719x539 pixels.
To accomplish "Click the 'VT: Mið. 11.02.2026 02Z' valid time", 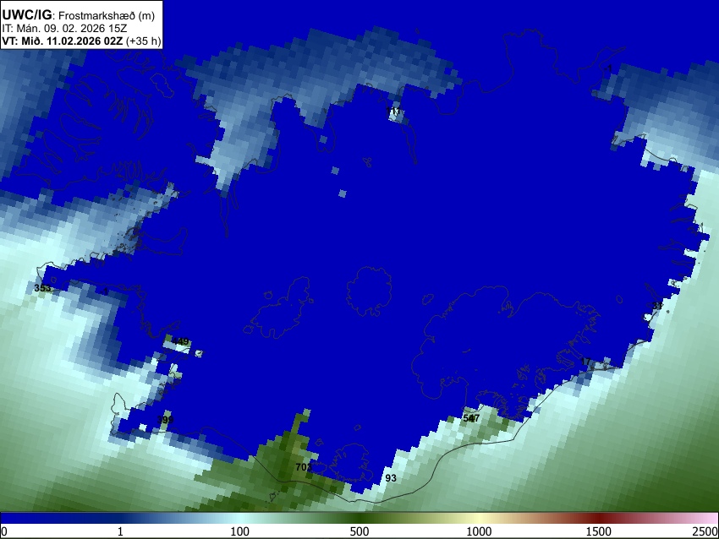I will click(63, 41).
